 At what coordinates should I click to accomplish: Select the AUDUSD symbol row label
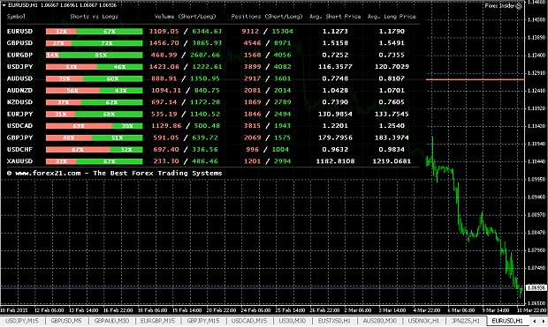click(x=20, y=78)
